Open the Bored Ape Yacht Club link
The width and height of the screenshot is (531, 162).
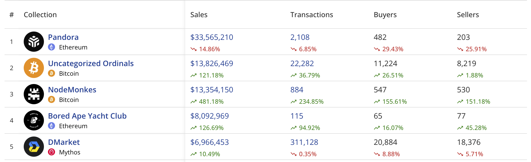click(87, 116)
